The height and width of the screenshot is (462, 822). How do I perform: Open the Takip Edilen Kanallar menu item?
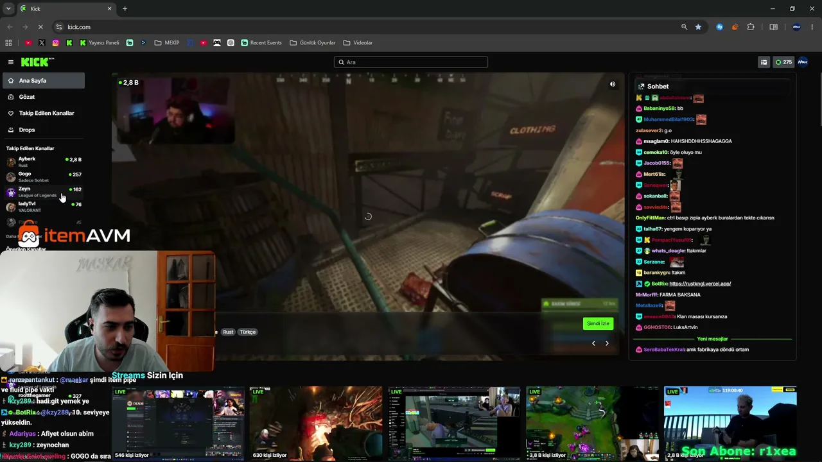coord(44,113)
